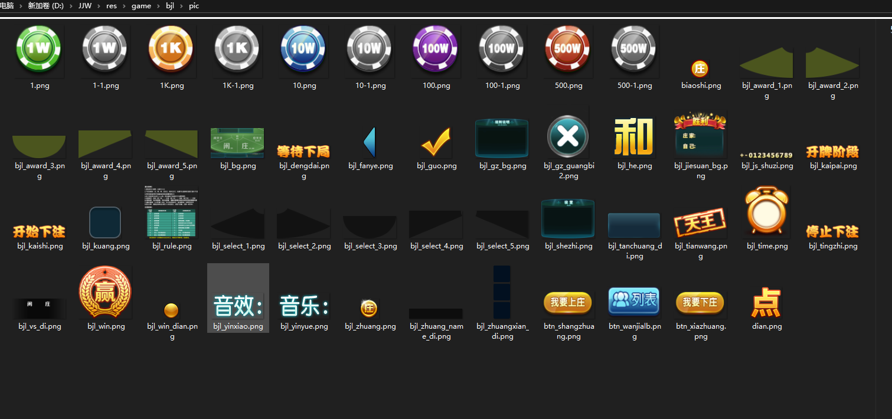Navigate to the JJW folder via breadcrumb

84,6
